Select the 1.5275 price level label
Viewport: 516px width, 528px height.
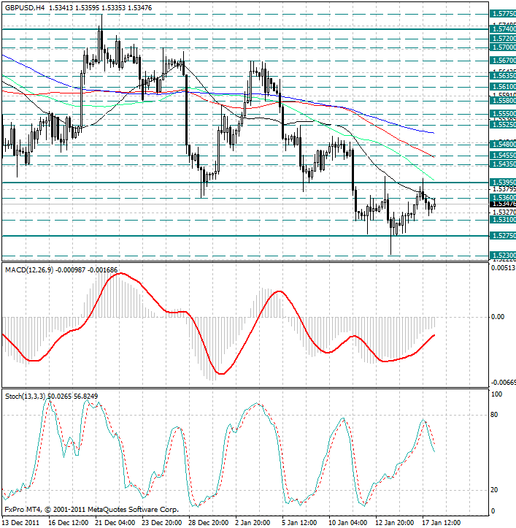tap(503, 236)
